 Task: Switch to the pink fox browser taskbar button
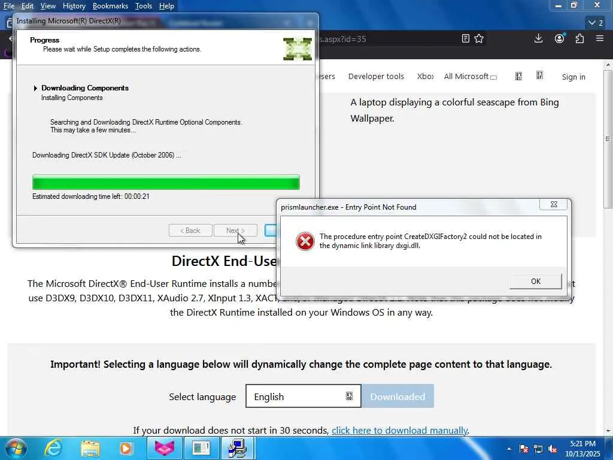(x=164, y=448)
